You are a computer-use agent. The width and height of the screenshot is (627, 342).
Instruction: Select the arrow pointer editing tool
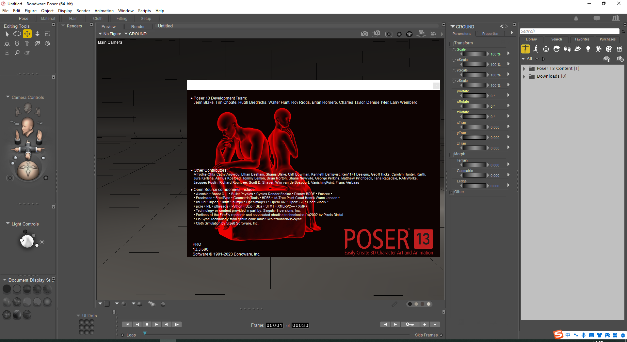7,34
